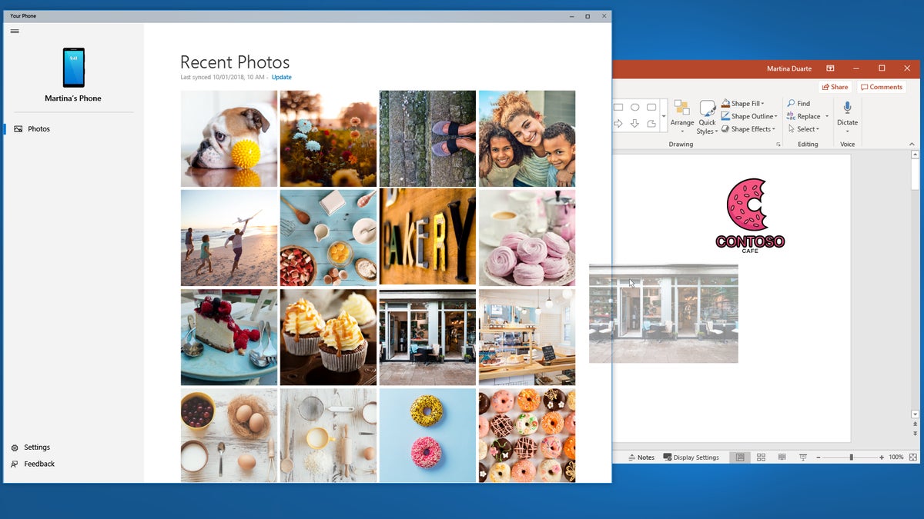This screenshot has height=519, width=924.
Task: Select the folded-corner shape in the shapes gallery
Action: click(x=651, y=123)
